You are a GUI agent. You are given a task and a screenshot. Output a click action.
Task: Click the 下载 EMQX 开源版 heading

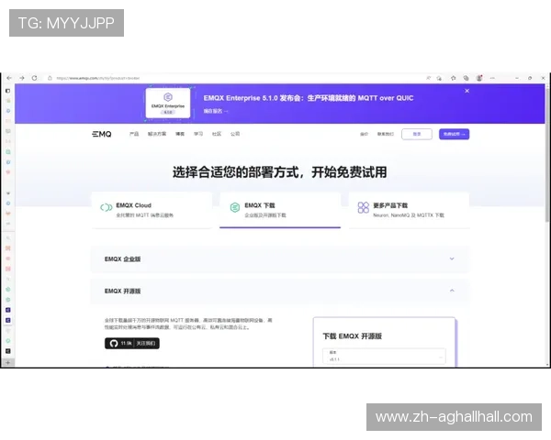pos(352,336)
